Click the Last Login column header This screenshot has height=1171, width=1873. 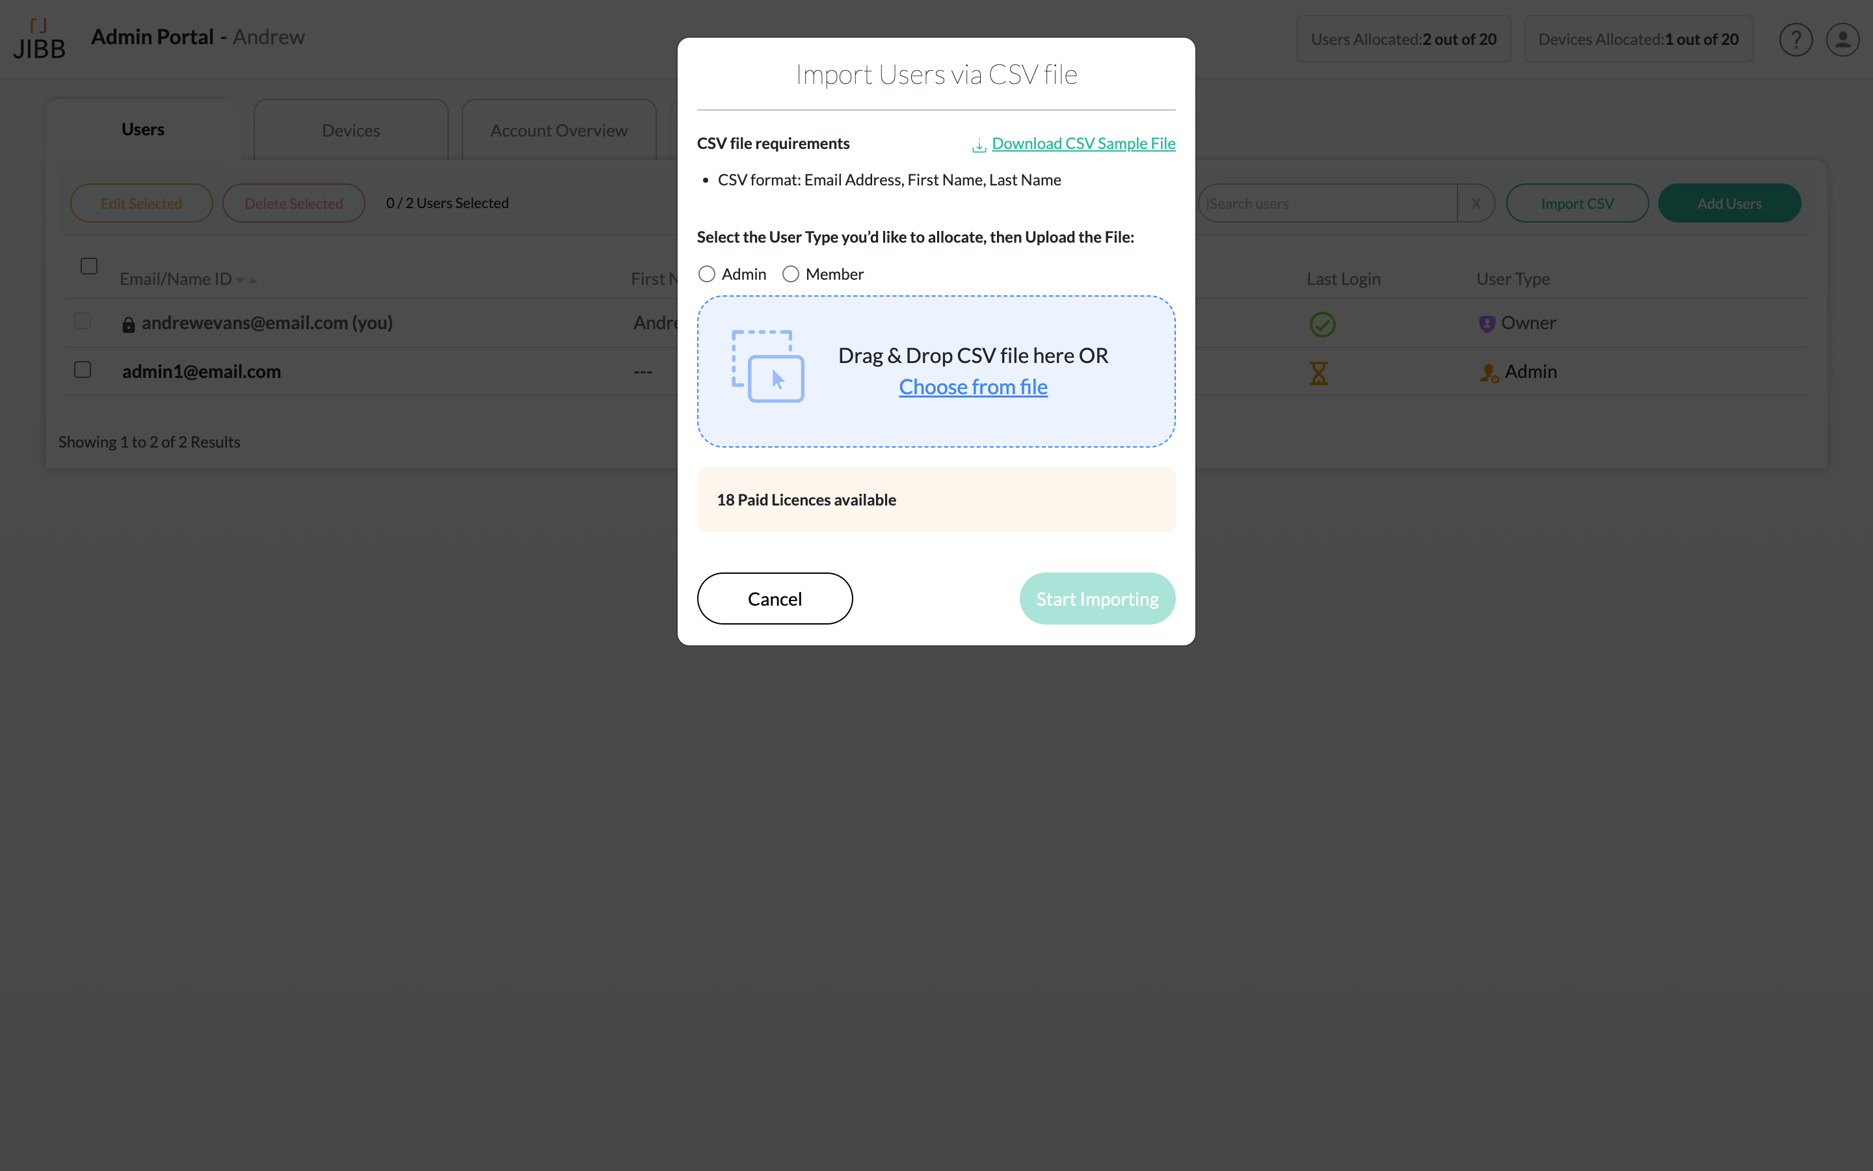click(x=1343, y=279)
